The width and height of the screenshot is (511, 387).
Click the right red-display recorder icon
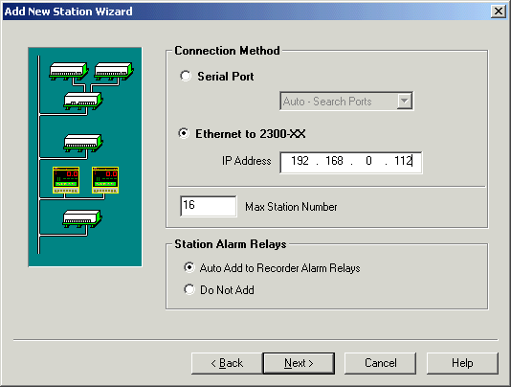click(x=105, y=180)
